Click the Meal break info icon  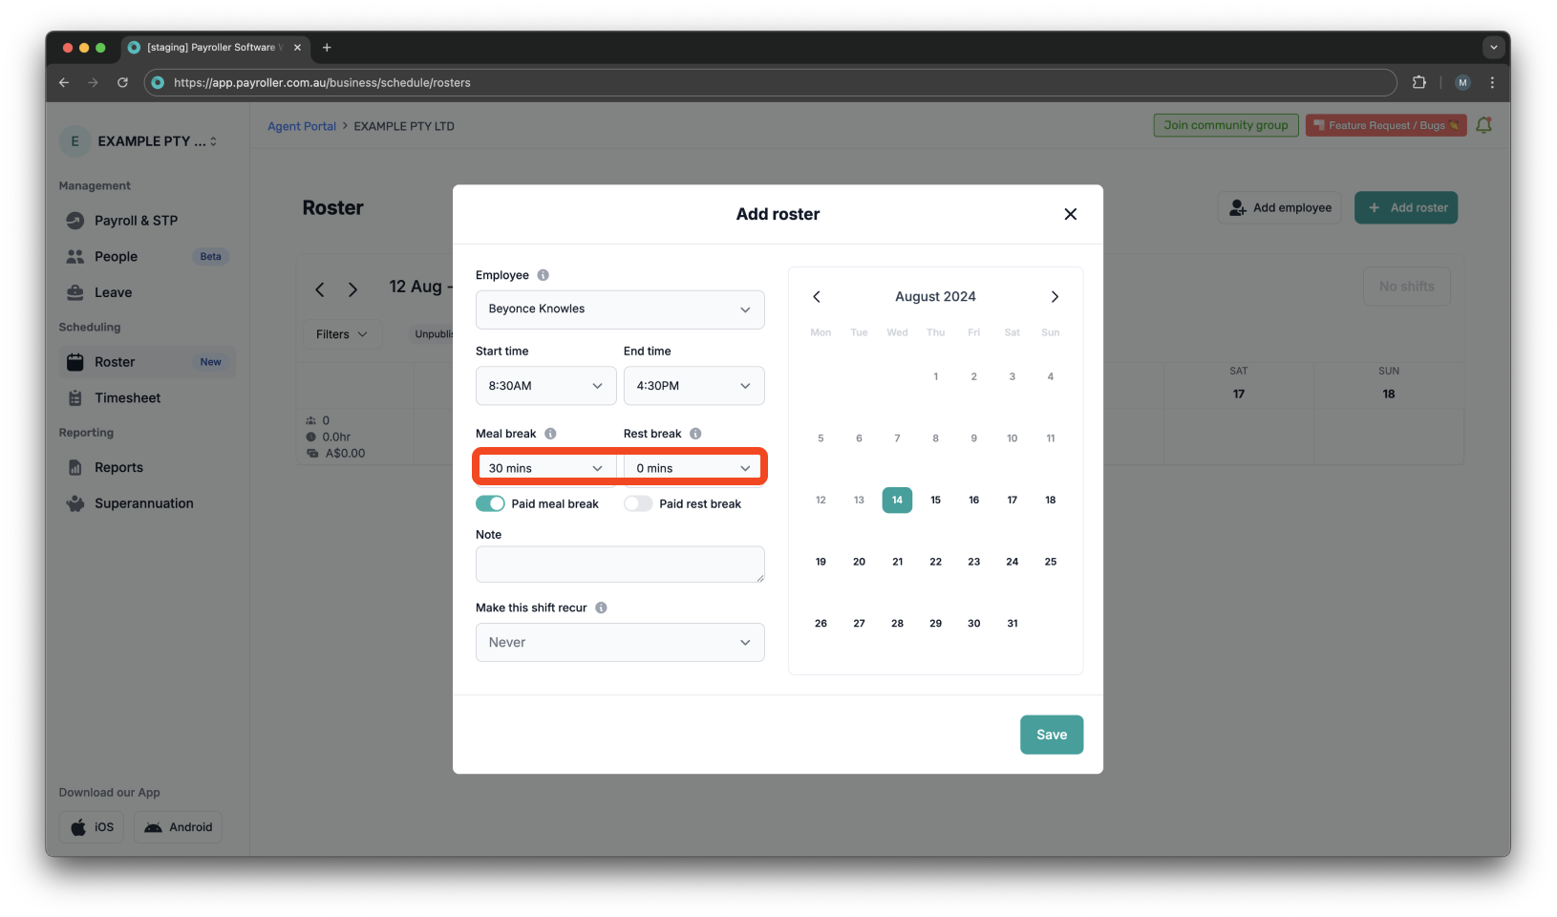550,434
